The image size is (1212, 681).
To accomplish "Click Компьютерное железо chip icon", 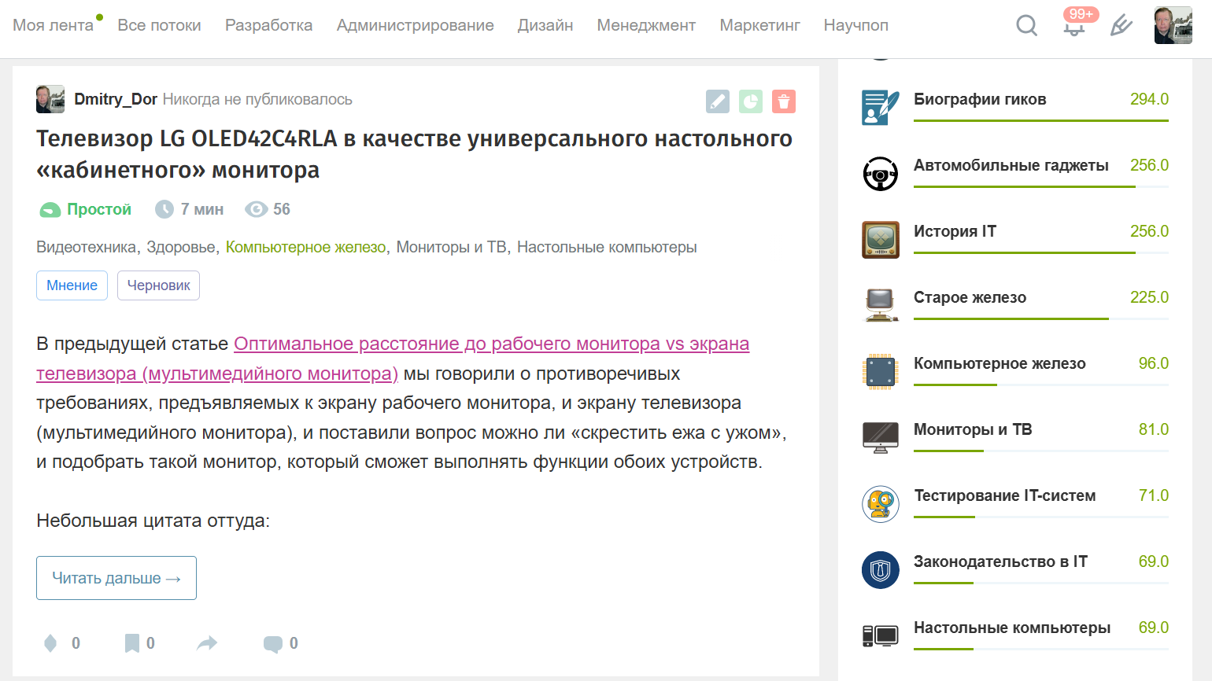I will click(881, 372).
